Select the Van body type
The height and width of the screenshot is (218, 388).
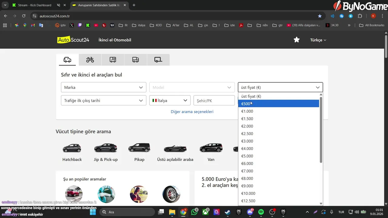[211, 153]
